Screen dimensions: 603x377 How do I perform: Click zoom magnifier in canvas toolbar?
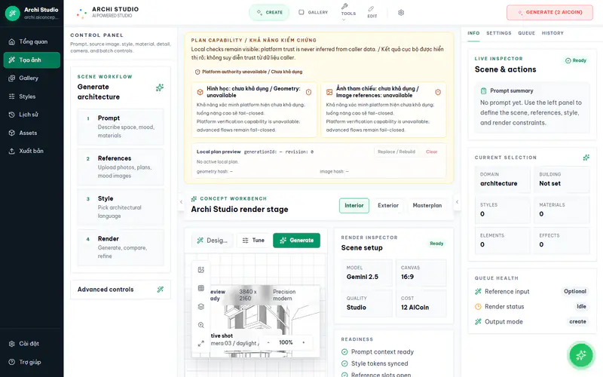200,325
